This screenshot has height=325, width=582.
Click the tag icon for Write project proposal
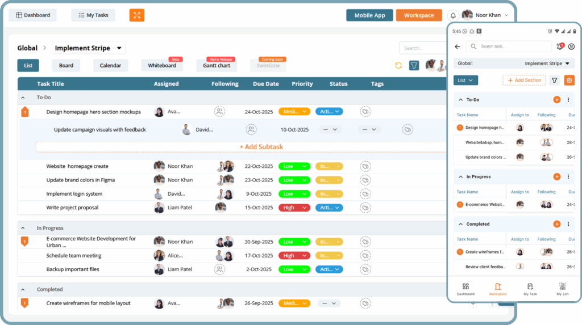(x=365, y=208)
